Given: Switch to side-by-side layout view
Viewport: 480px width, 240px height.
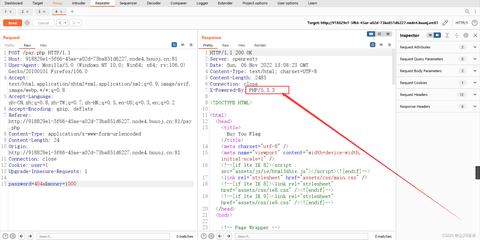Looking at the screenshot, I should (x=371, y=34).
